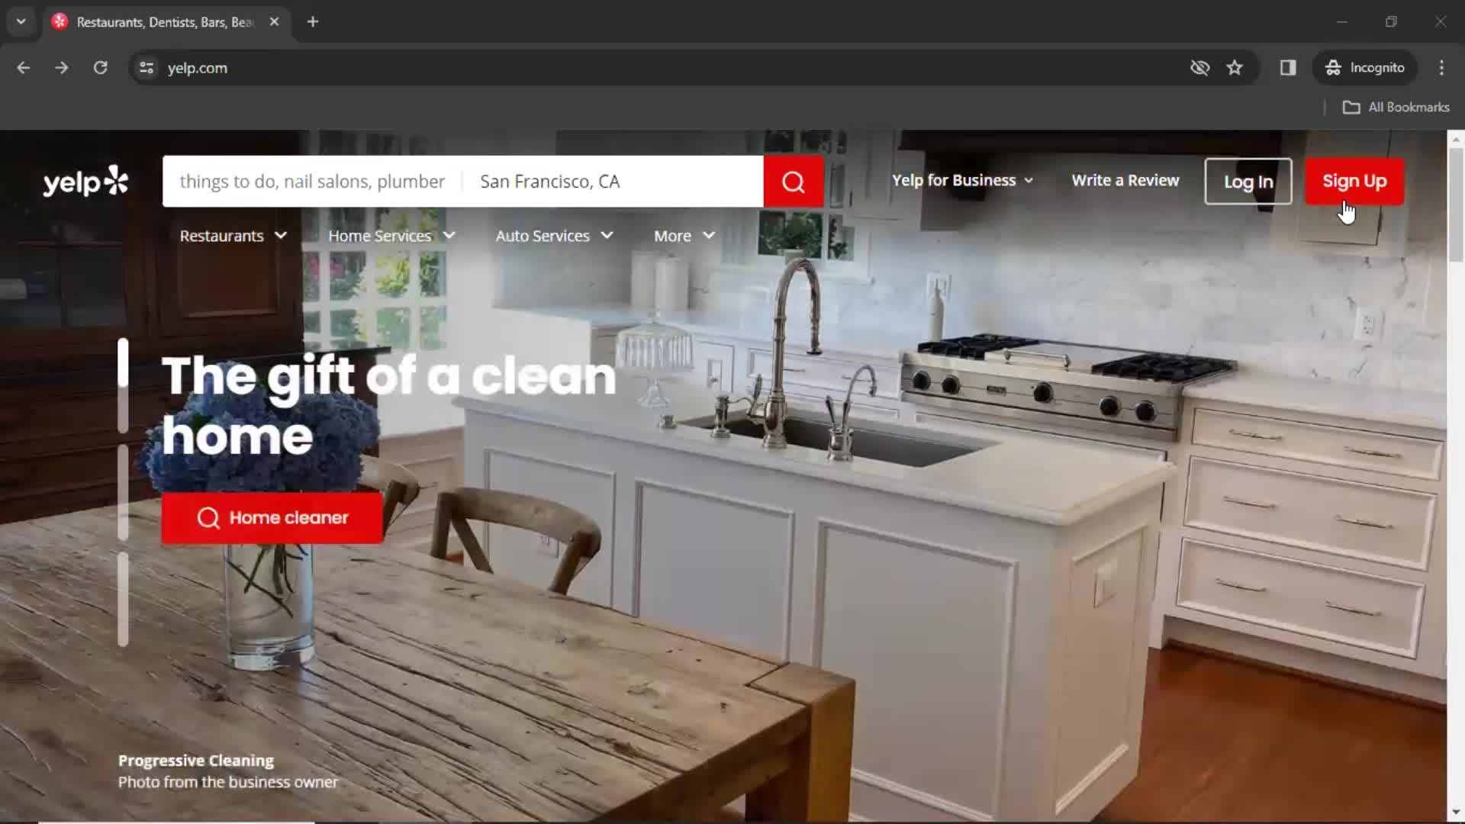Viewport: 1465px width, 824px height.
Task: Click the Incognito mode icon in toolbar
Action: [x=1333, y=67]
